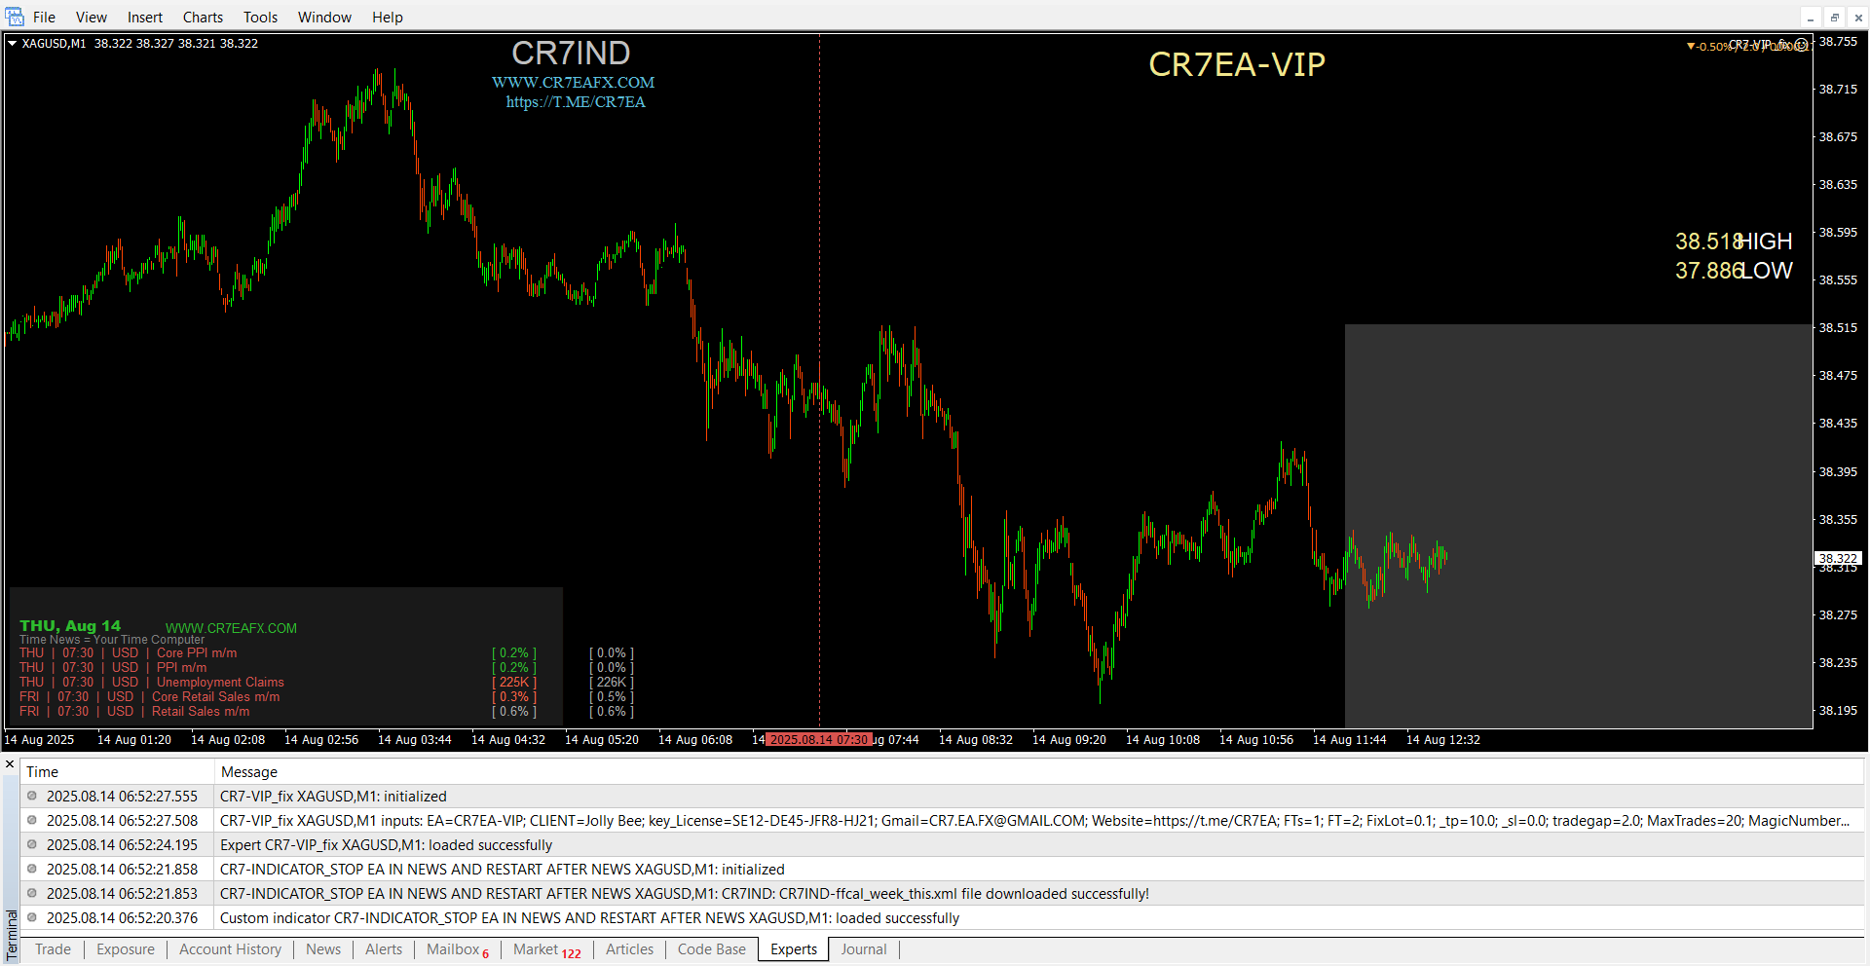This screenshot has height=966, width=1870.
Task: Click the log icon for 06:52:21.853 entry
Action: [x=32, y=893]
